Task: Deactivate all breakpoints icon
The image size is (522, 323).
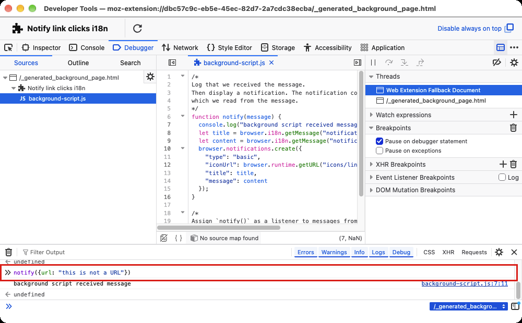Action: click(497, 63)
